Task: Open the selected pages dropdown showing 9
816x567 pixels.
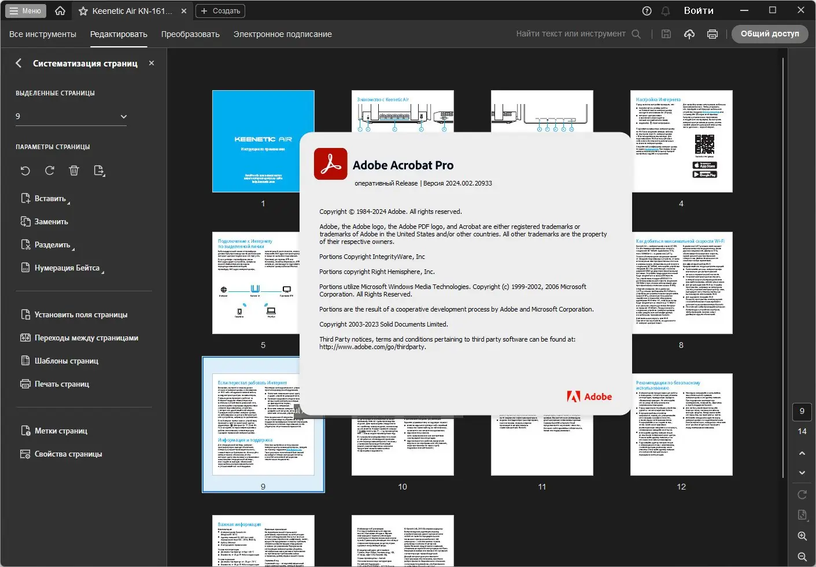Action: 71,116
